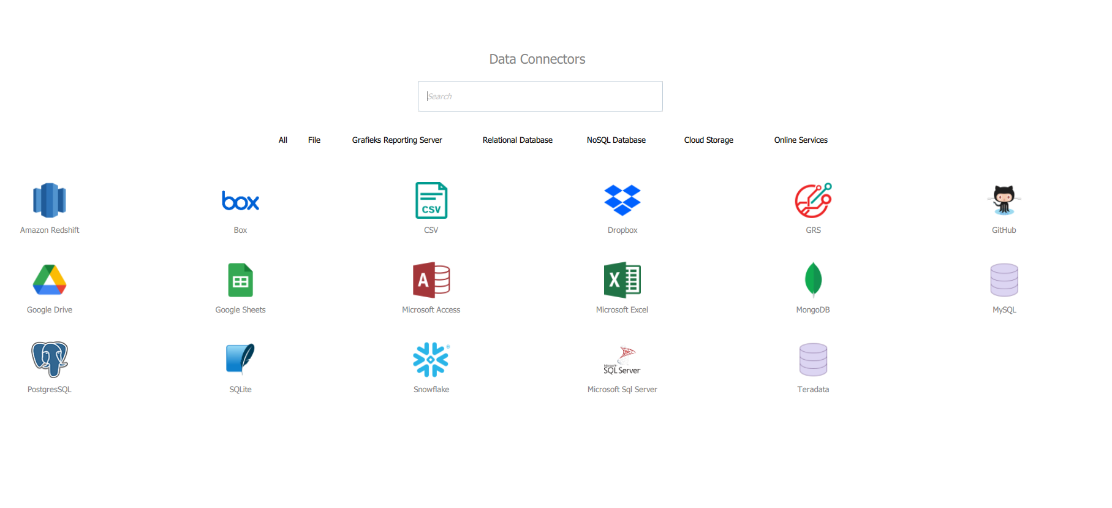Filter by Online Services category
This screenshot has width=1112, height=508.
(801, 140)
